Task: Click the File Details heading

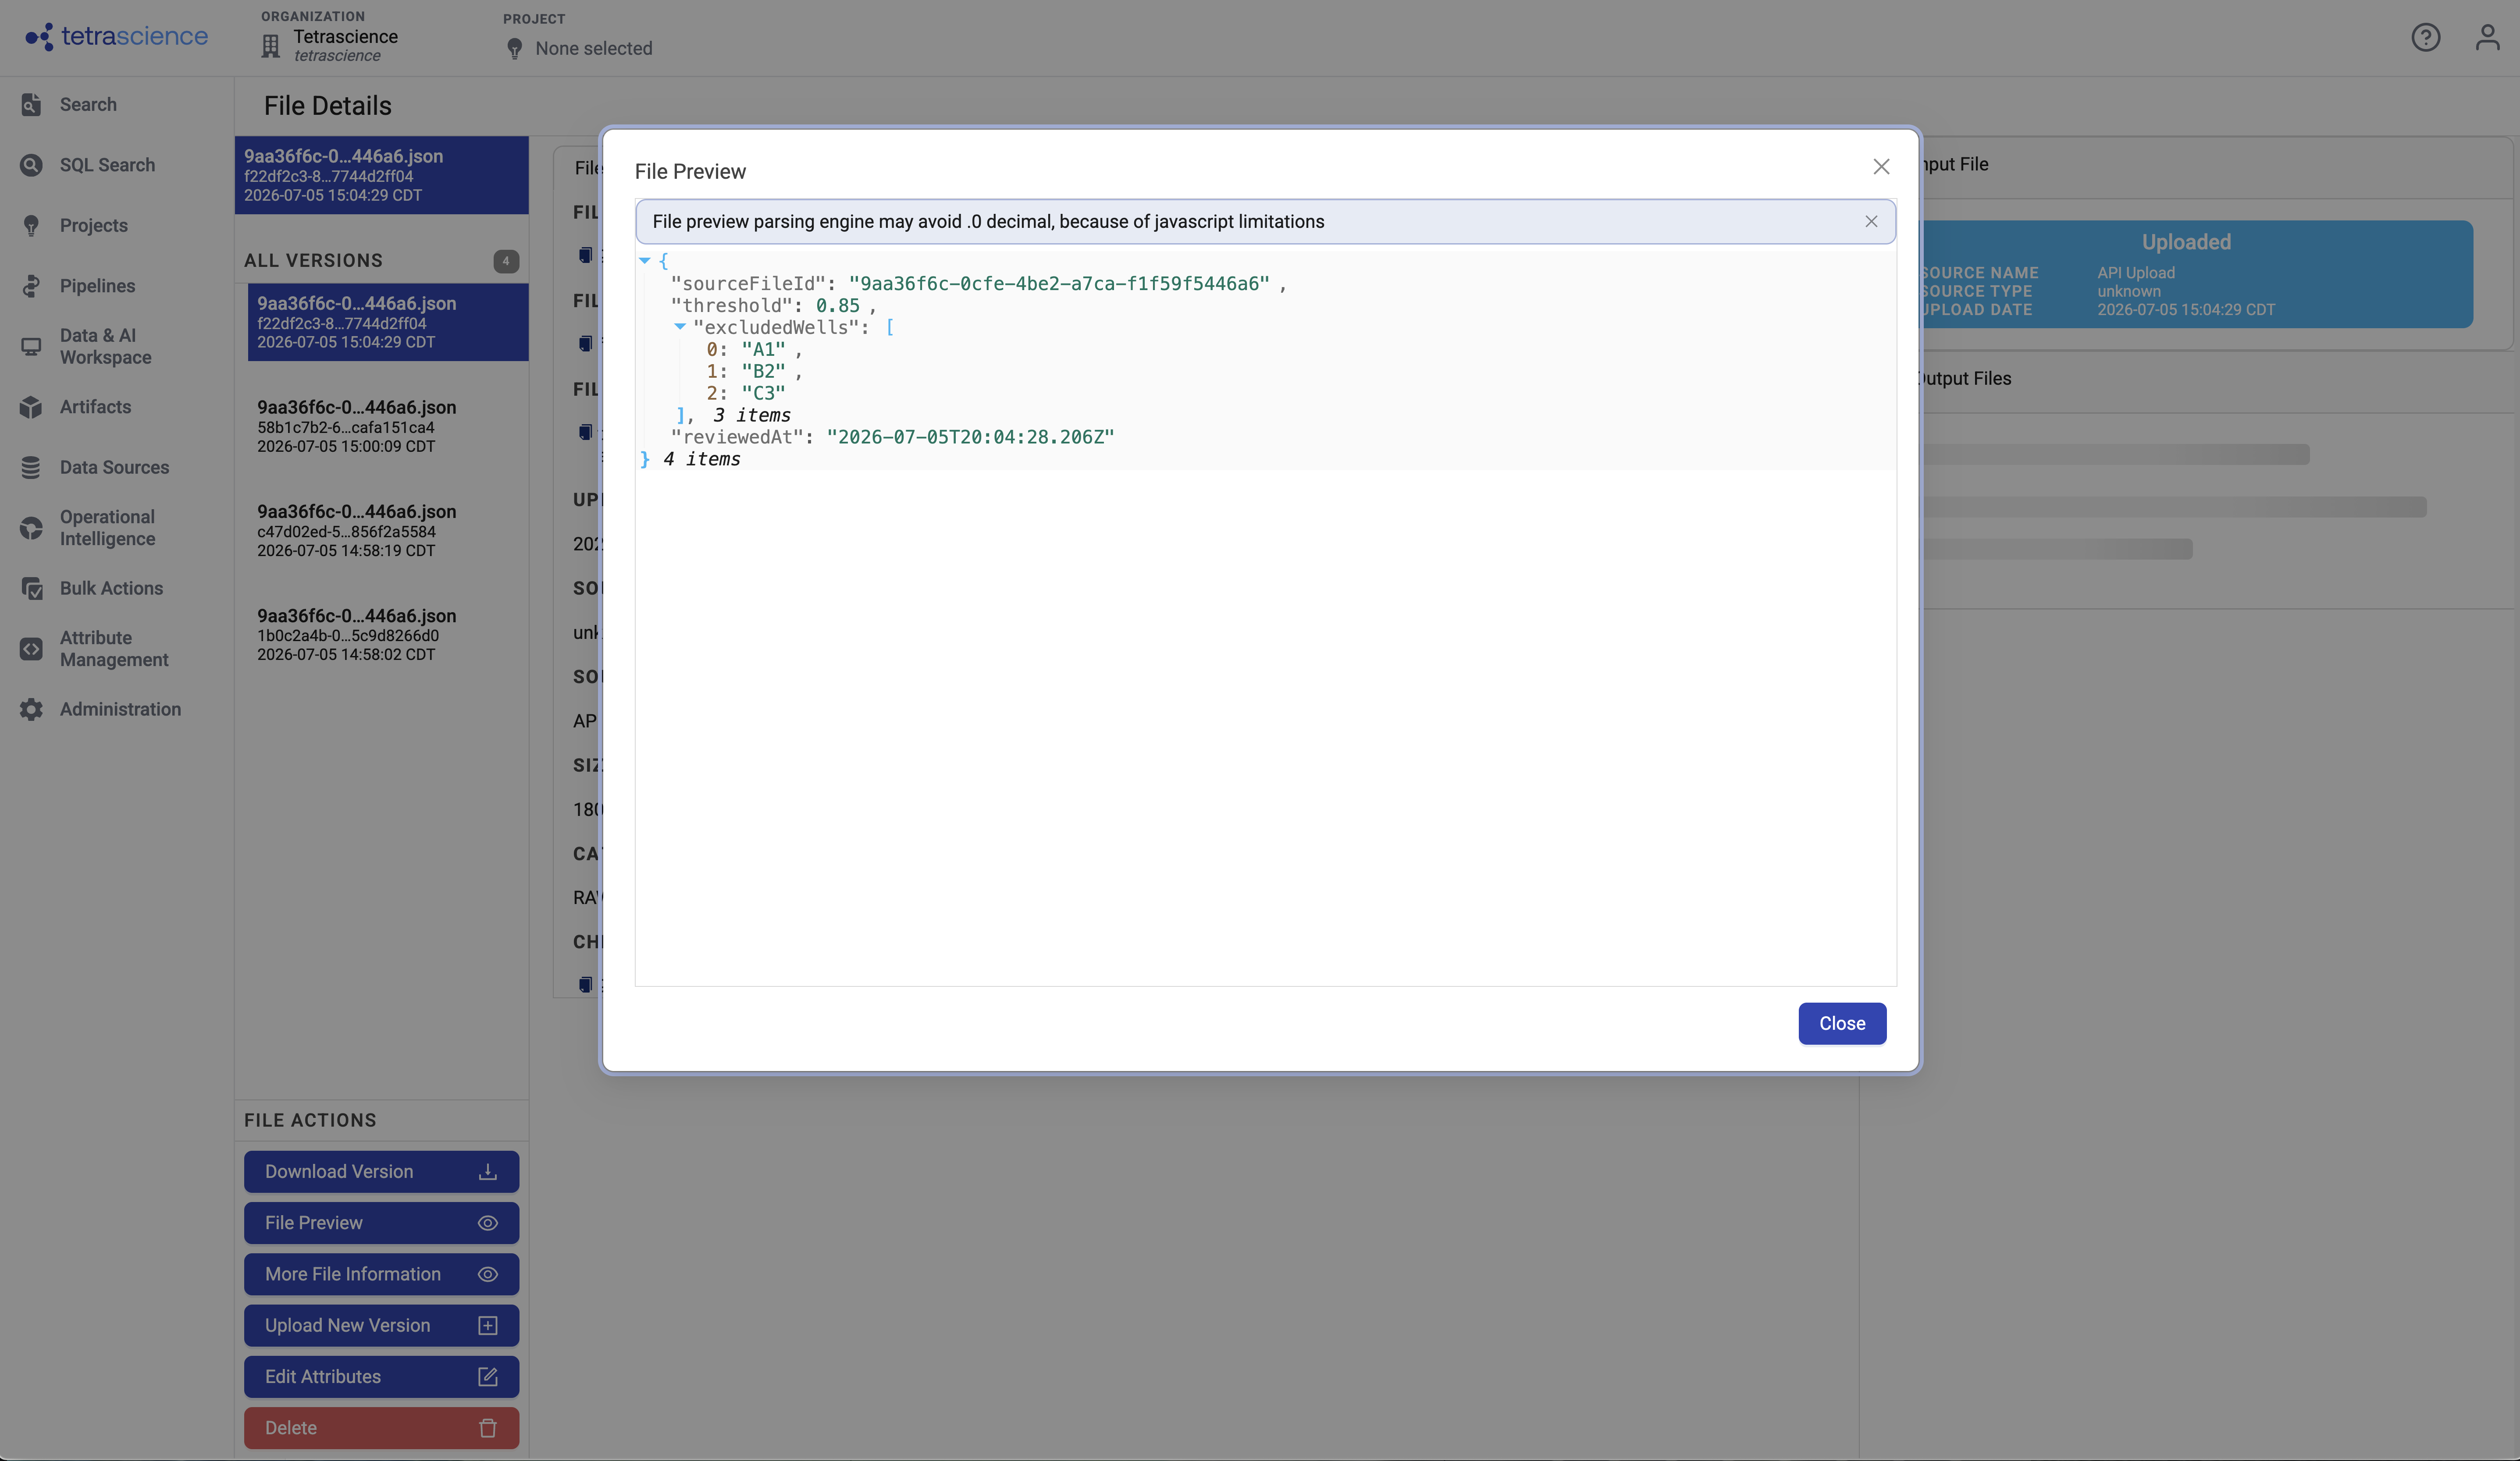Action: click(x=328, y=106)
